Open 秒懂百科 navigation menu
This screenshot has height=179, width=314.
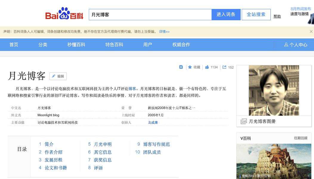click(76, 45)
